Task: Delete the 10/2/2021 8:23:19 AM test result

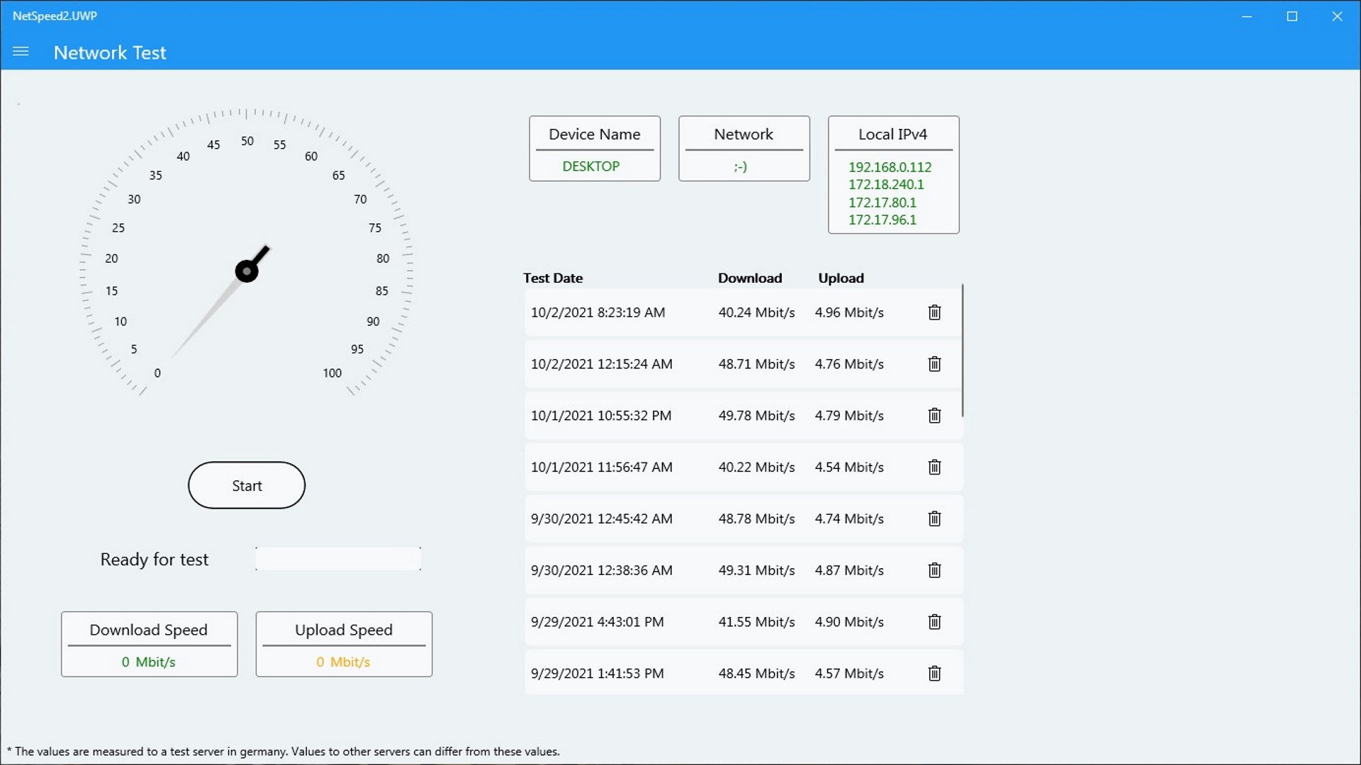Action: coord(934,312)
